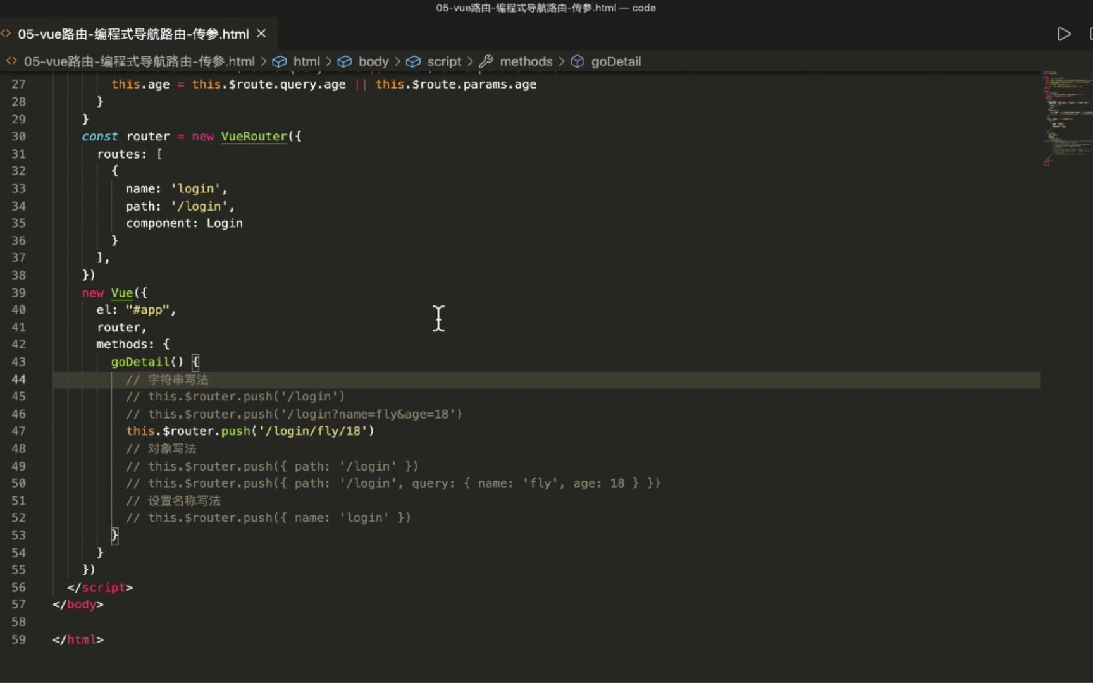Click the cube icon beside script breadcrumb

pos(414,61)
